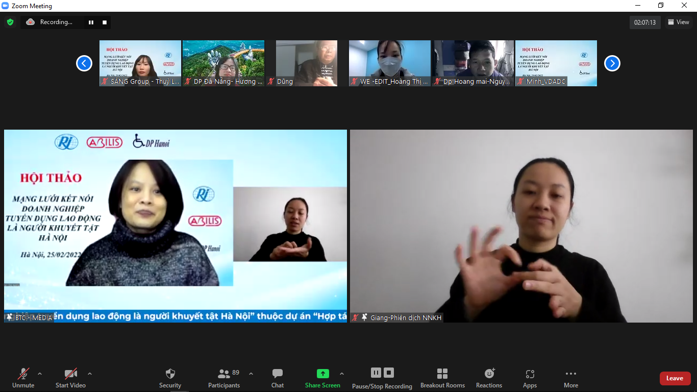Image resolution: width=697 pixels, height=392 pixels.
Task: Select the WE-EDIT Hoàng Thị participant thumbnail
Action: (x=390, y=63)
